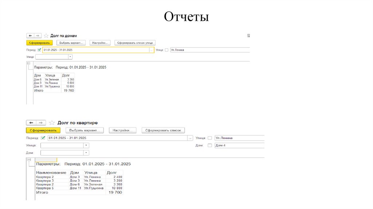Image resolution: width=373 pixels, height=209 pixels.
Task: Toggle Период checkbox in Долг по домам
Action: (39, 50)
